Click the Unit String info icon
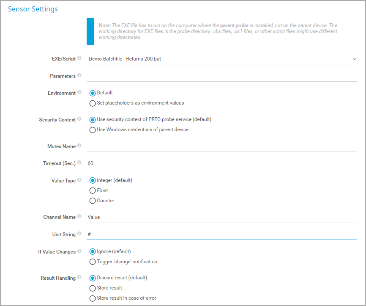The height and width of the screenshot is (306, 366). click(x=79, y=233)
